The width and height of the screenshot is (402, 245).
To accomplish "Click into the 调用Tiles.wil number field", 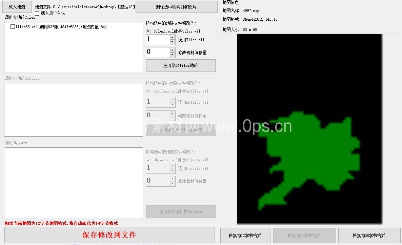I will tap(158, 40).
